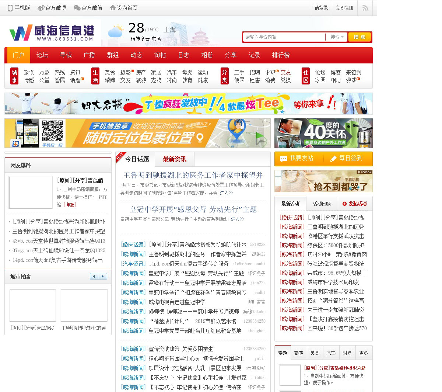The width and height of the screenshot is (442, 392).
Task: Switch to the 最新资讯 tab
Action: [174, 159]
